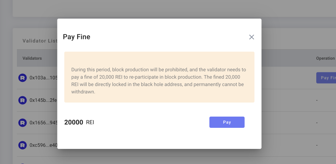Click the REI currency label next to the amount
The image size is (336, 164).
90,123
